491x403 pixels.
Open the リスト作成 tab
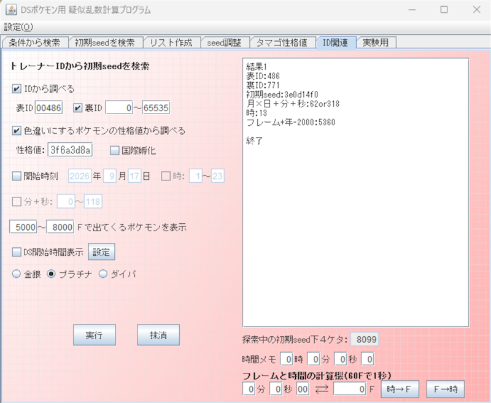(x=171, y=42)
